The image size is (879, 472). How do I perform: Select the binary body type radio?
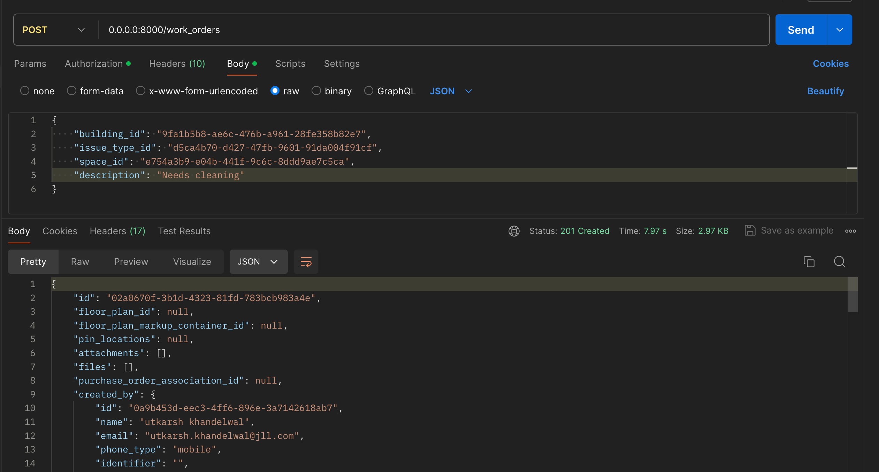(x=316, y=91)
